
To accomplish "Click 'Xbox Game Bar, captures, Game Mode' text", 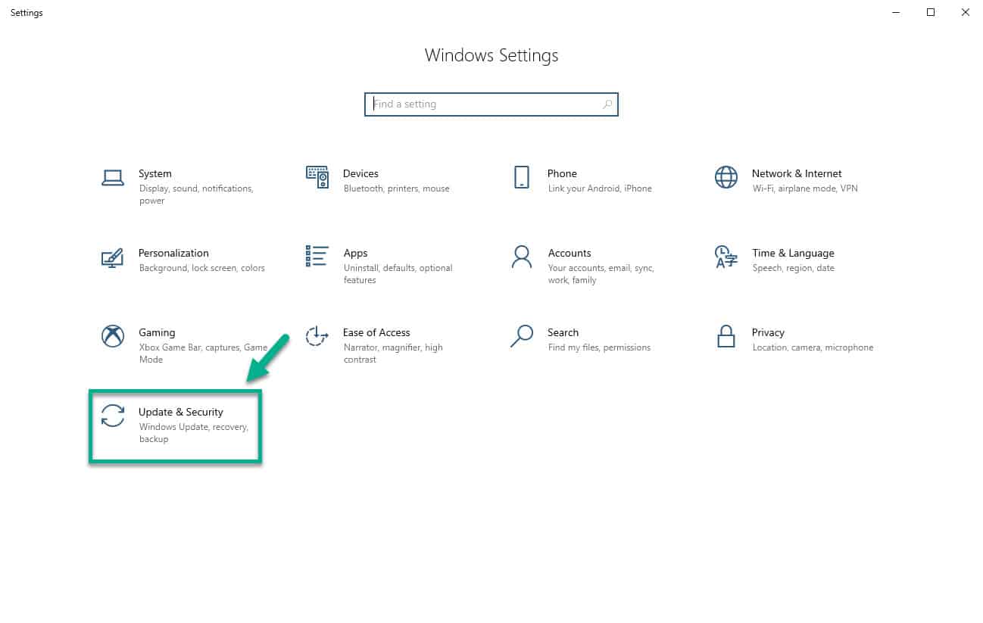I will pos(204,354).
